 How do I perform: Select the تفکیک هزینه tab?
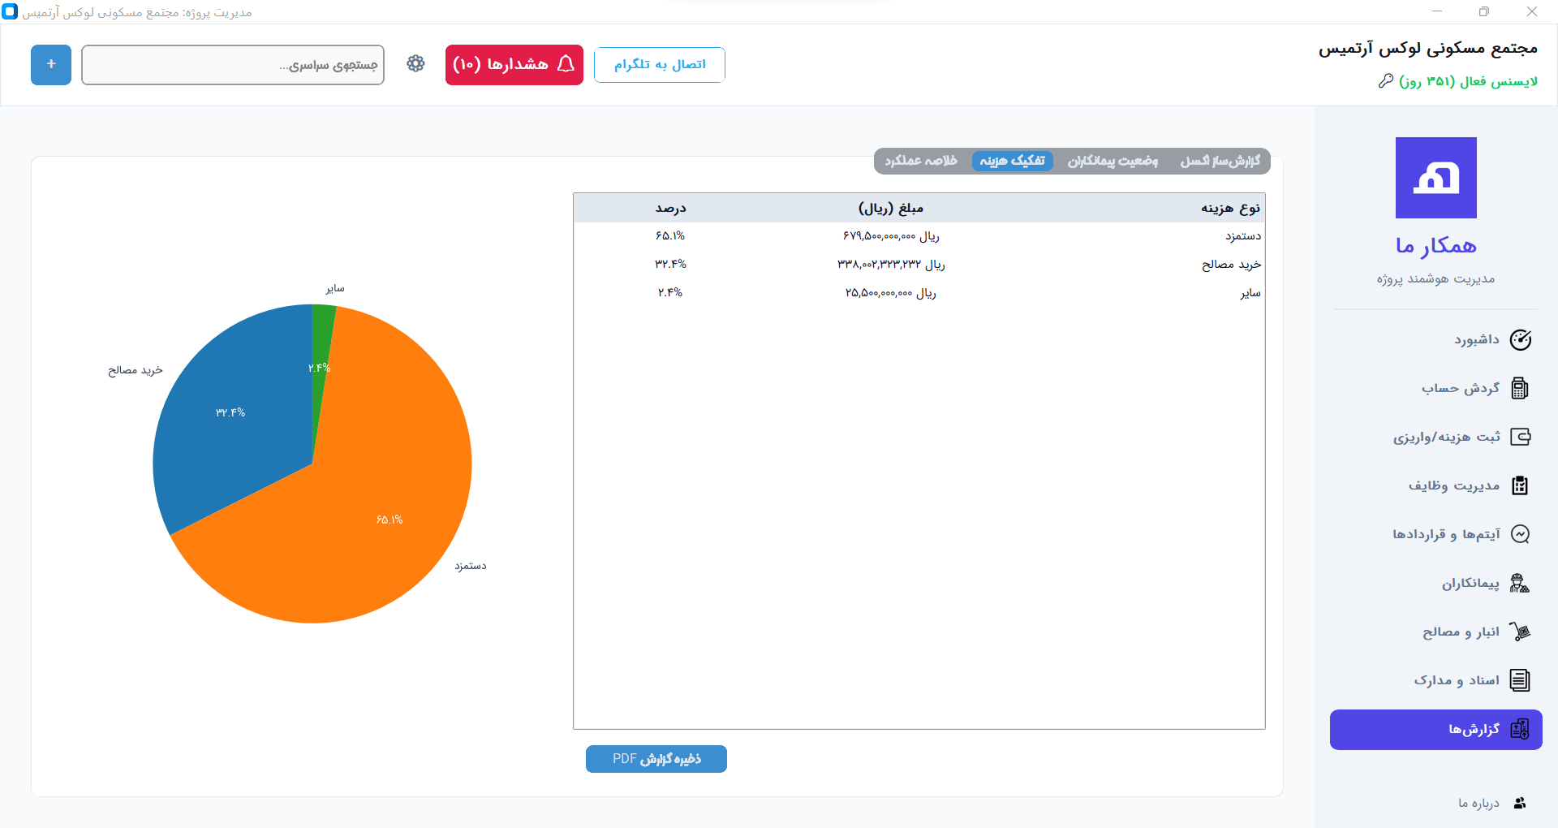coord(1012,161)
